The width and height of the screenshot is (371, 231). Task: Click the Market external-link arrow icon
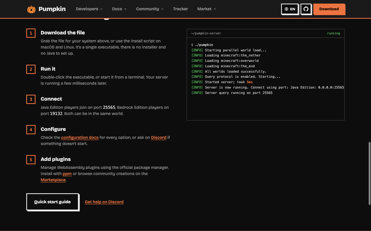pyautogui.click(x=215, y=9)
